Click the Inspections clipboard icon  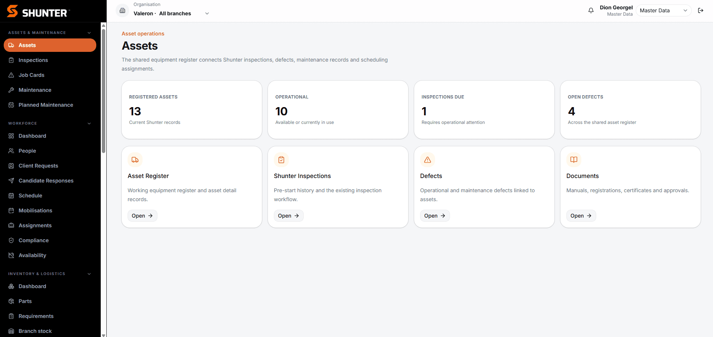11,60
